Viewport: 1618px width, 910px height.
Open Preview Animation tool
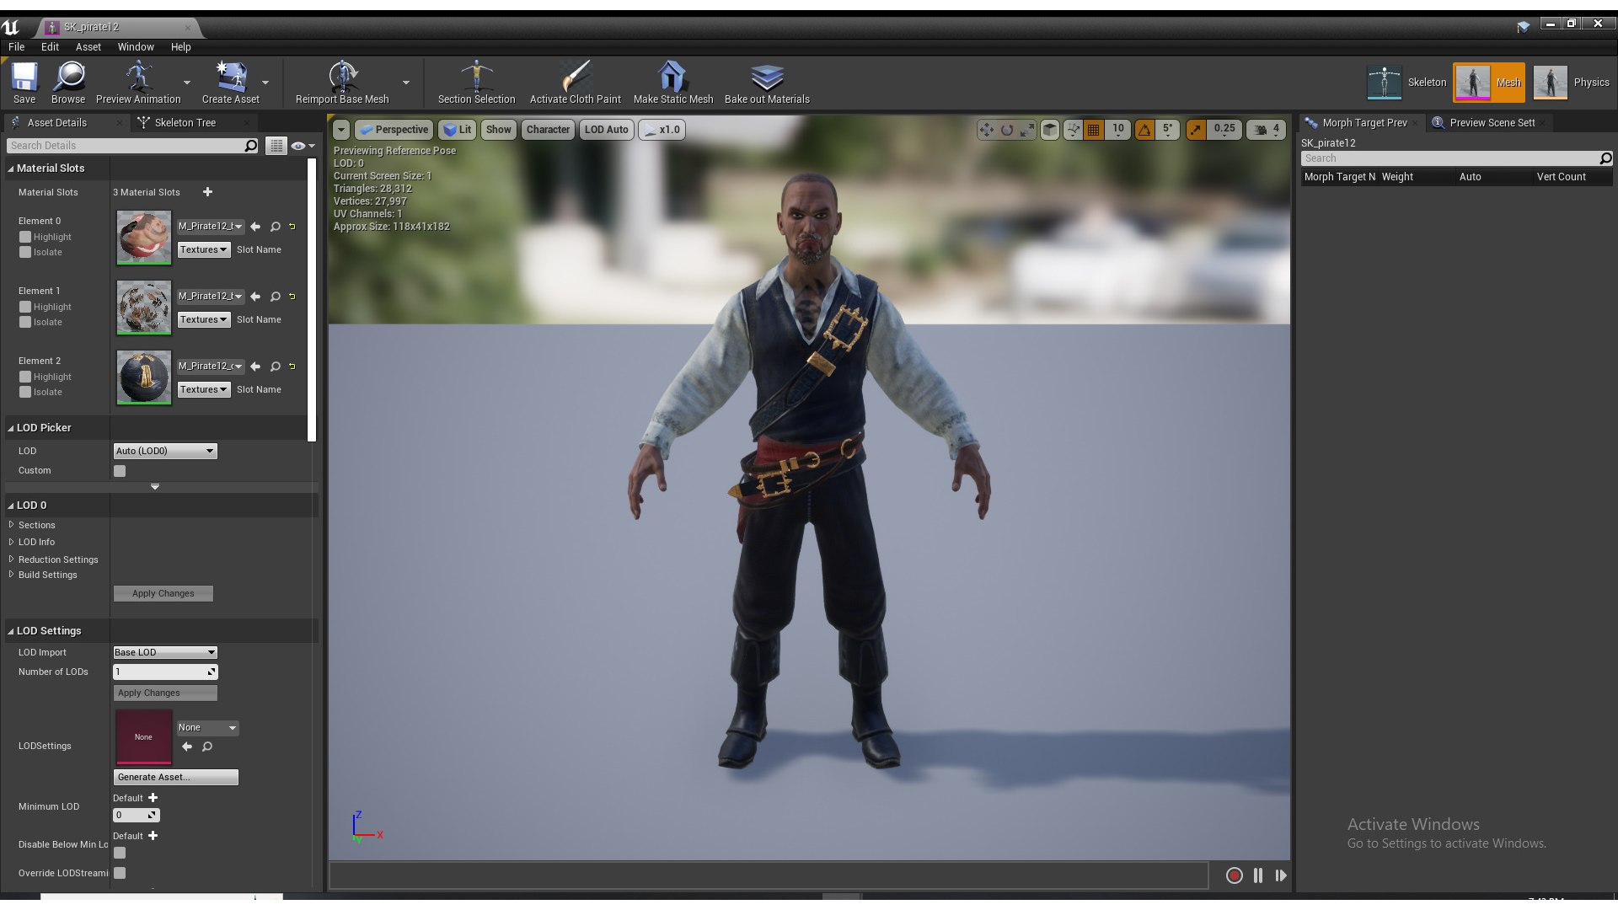pos(138,82)
